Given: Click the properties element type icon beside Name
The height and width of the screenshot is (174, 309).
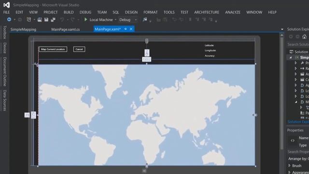Looking at the screenshot, I should (293, 141).
